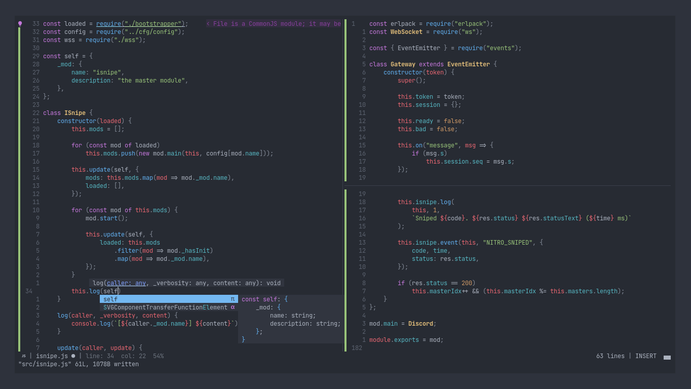Click 'const { EventEmitter } = require("events");' line

pyautogui.click(x=445, y=48)
